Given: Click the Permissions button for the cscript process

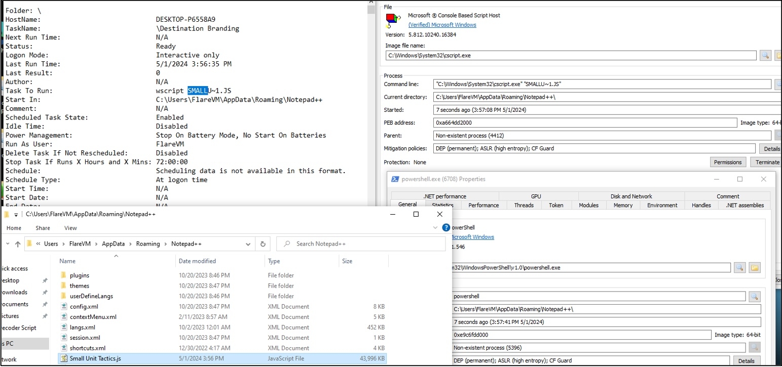Looking at the screenshot, I should coord(728,162).
